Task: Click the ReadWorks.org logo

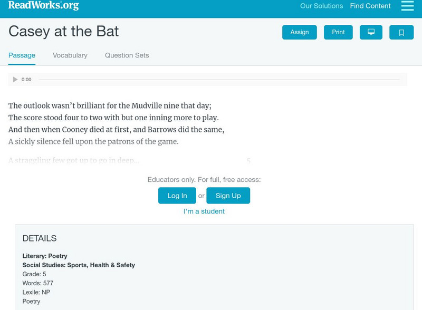Action: click(44, 6)
